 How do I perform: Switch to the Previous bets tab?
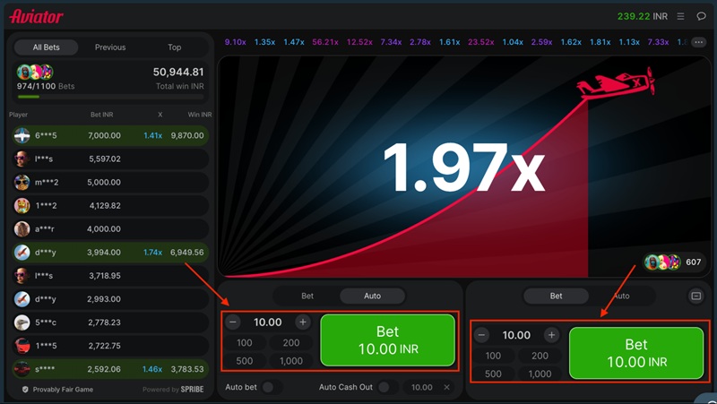tap(110, 47)
